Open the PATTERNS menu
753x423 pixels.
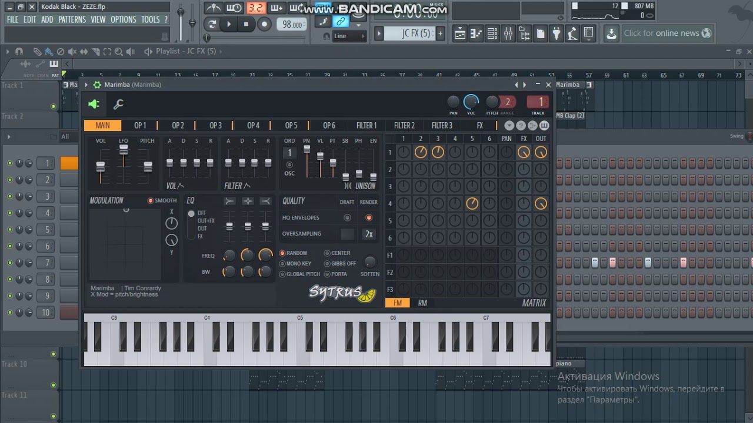[x=72, y=19]
